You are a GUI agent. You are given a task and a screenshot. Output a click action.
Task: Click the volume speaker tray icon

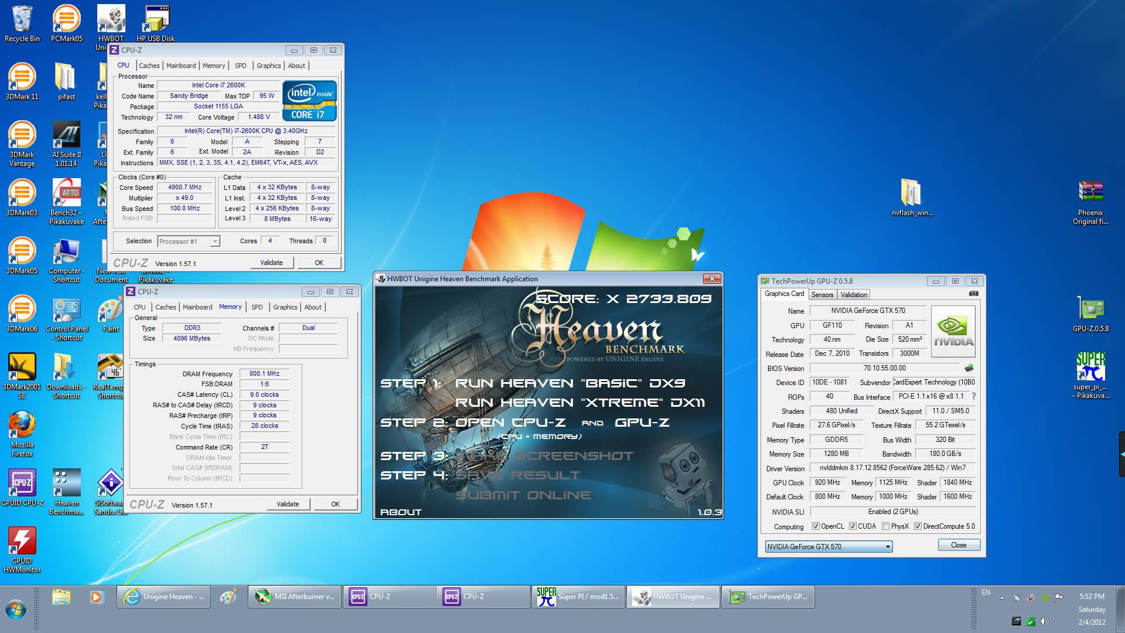point(1045,621)
